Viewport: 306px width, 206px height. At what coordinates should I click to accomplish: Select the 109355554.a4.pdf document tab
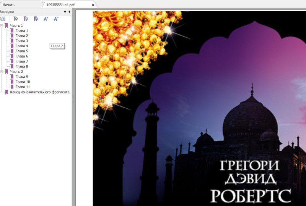pos(60,5)
